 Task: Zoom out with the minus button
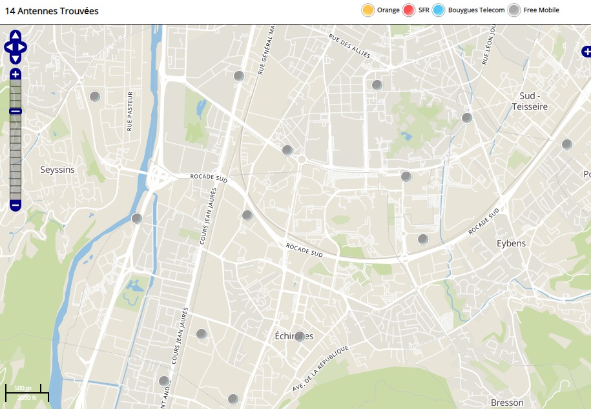click(16, 206)
